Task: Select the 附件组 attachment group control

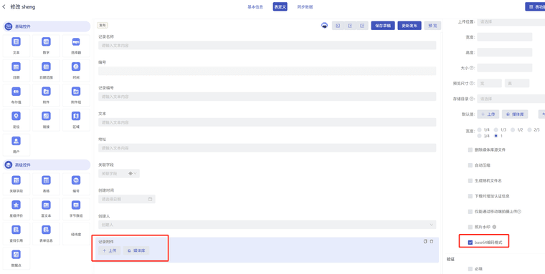Action: coord(76,95)
